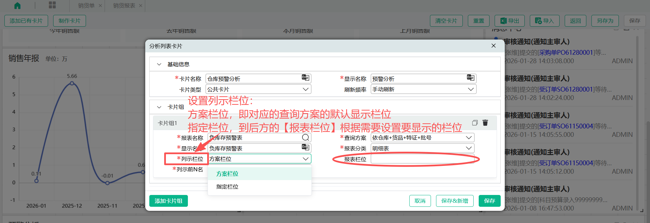Click translate icon in 负库存预警表 显示名称 field

coord(305,148)
